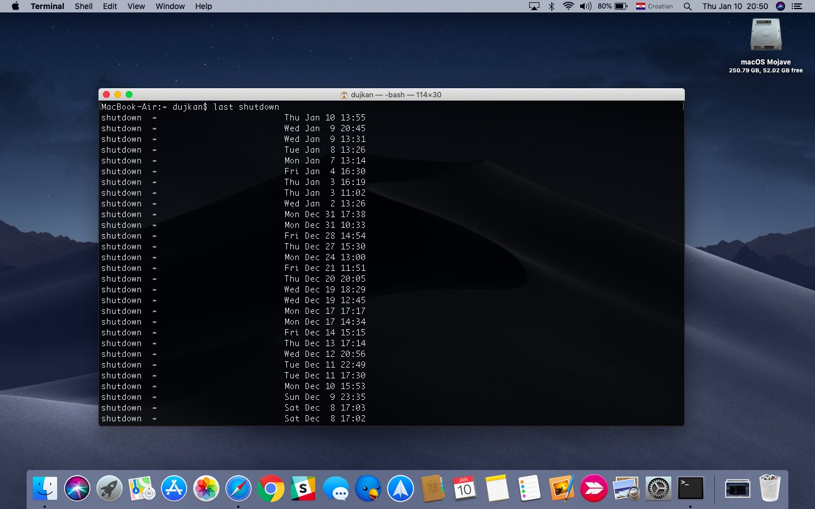Open Notification Center list icon
Viewport: 815px width, 509px height.
[x=797, y=6]
